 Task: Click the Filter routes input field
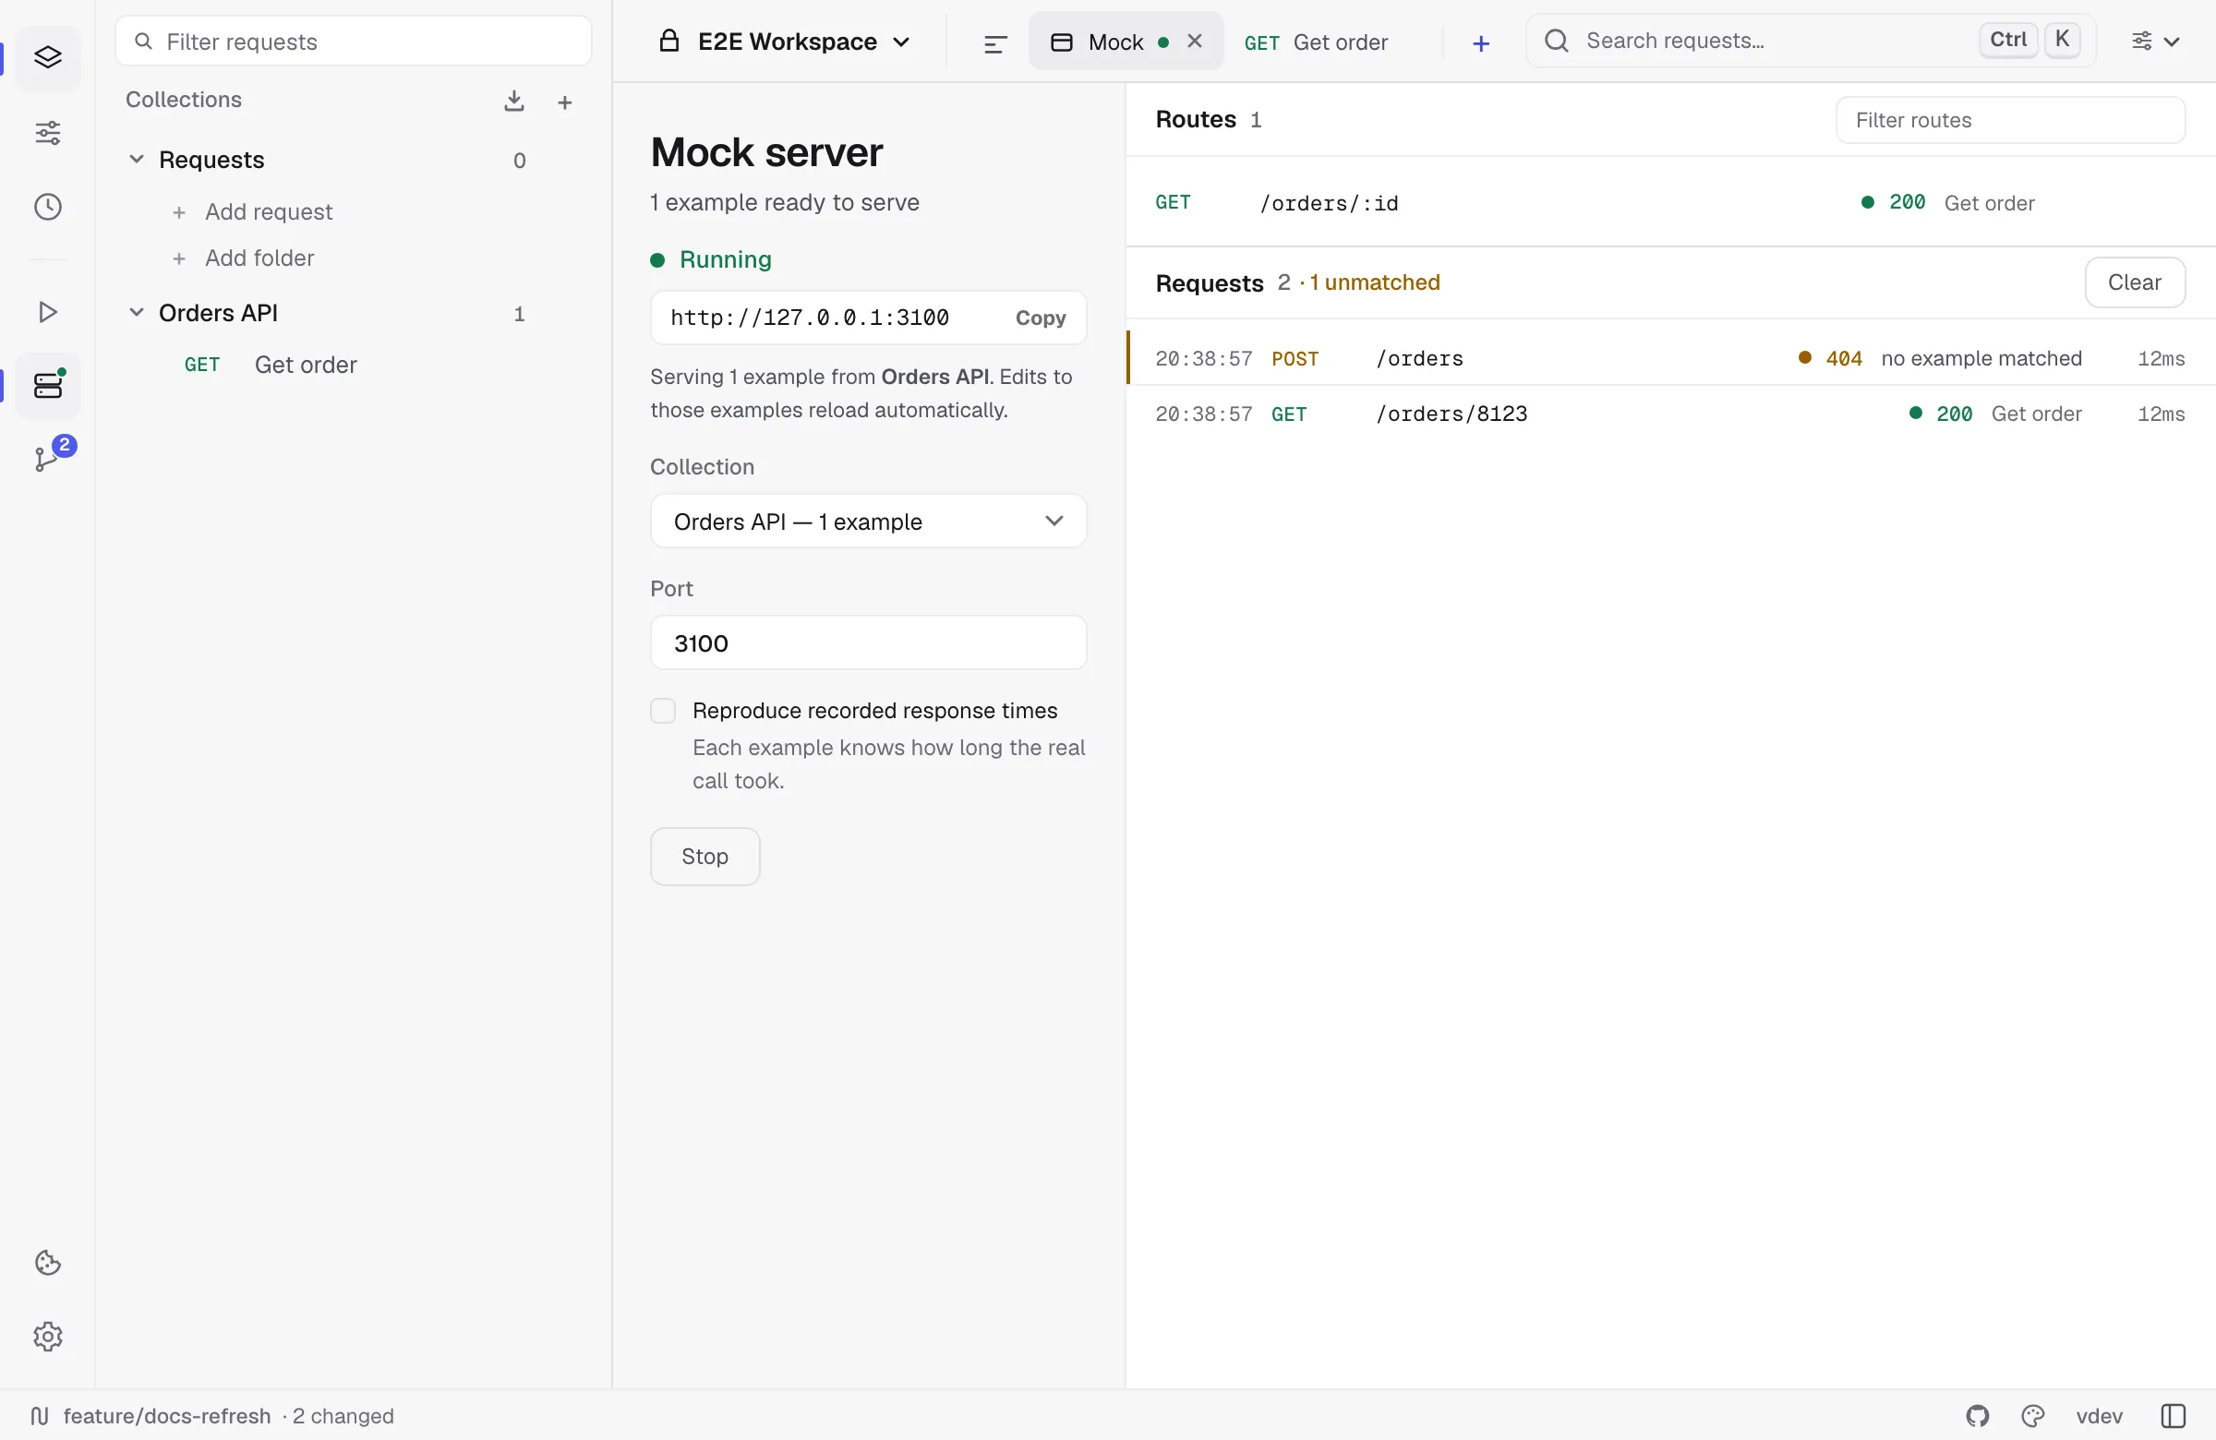coord(2010,120)
